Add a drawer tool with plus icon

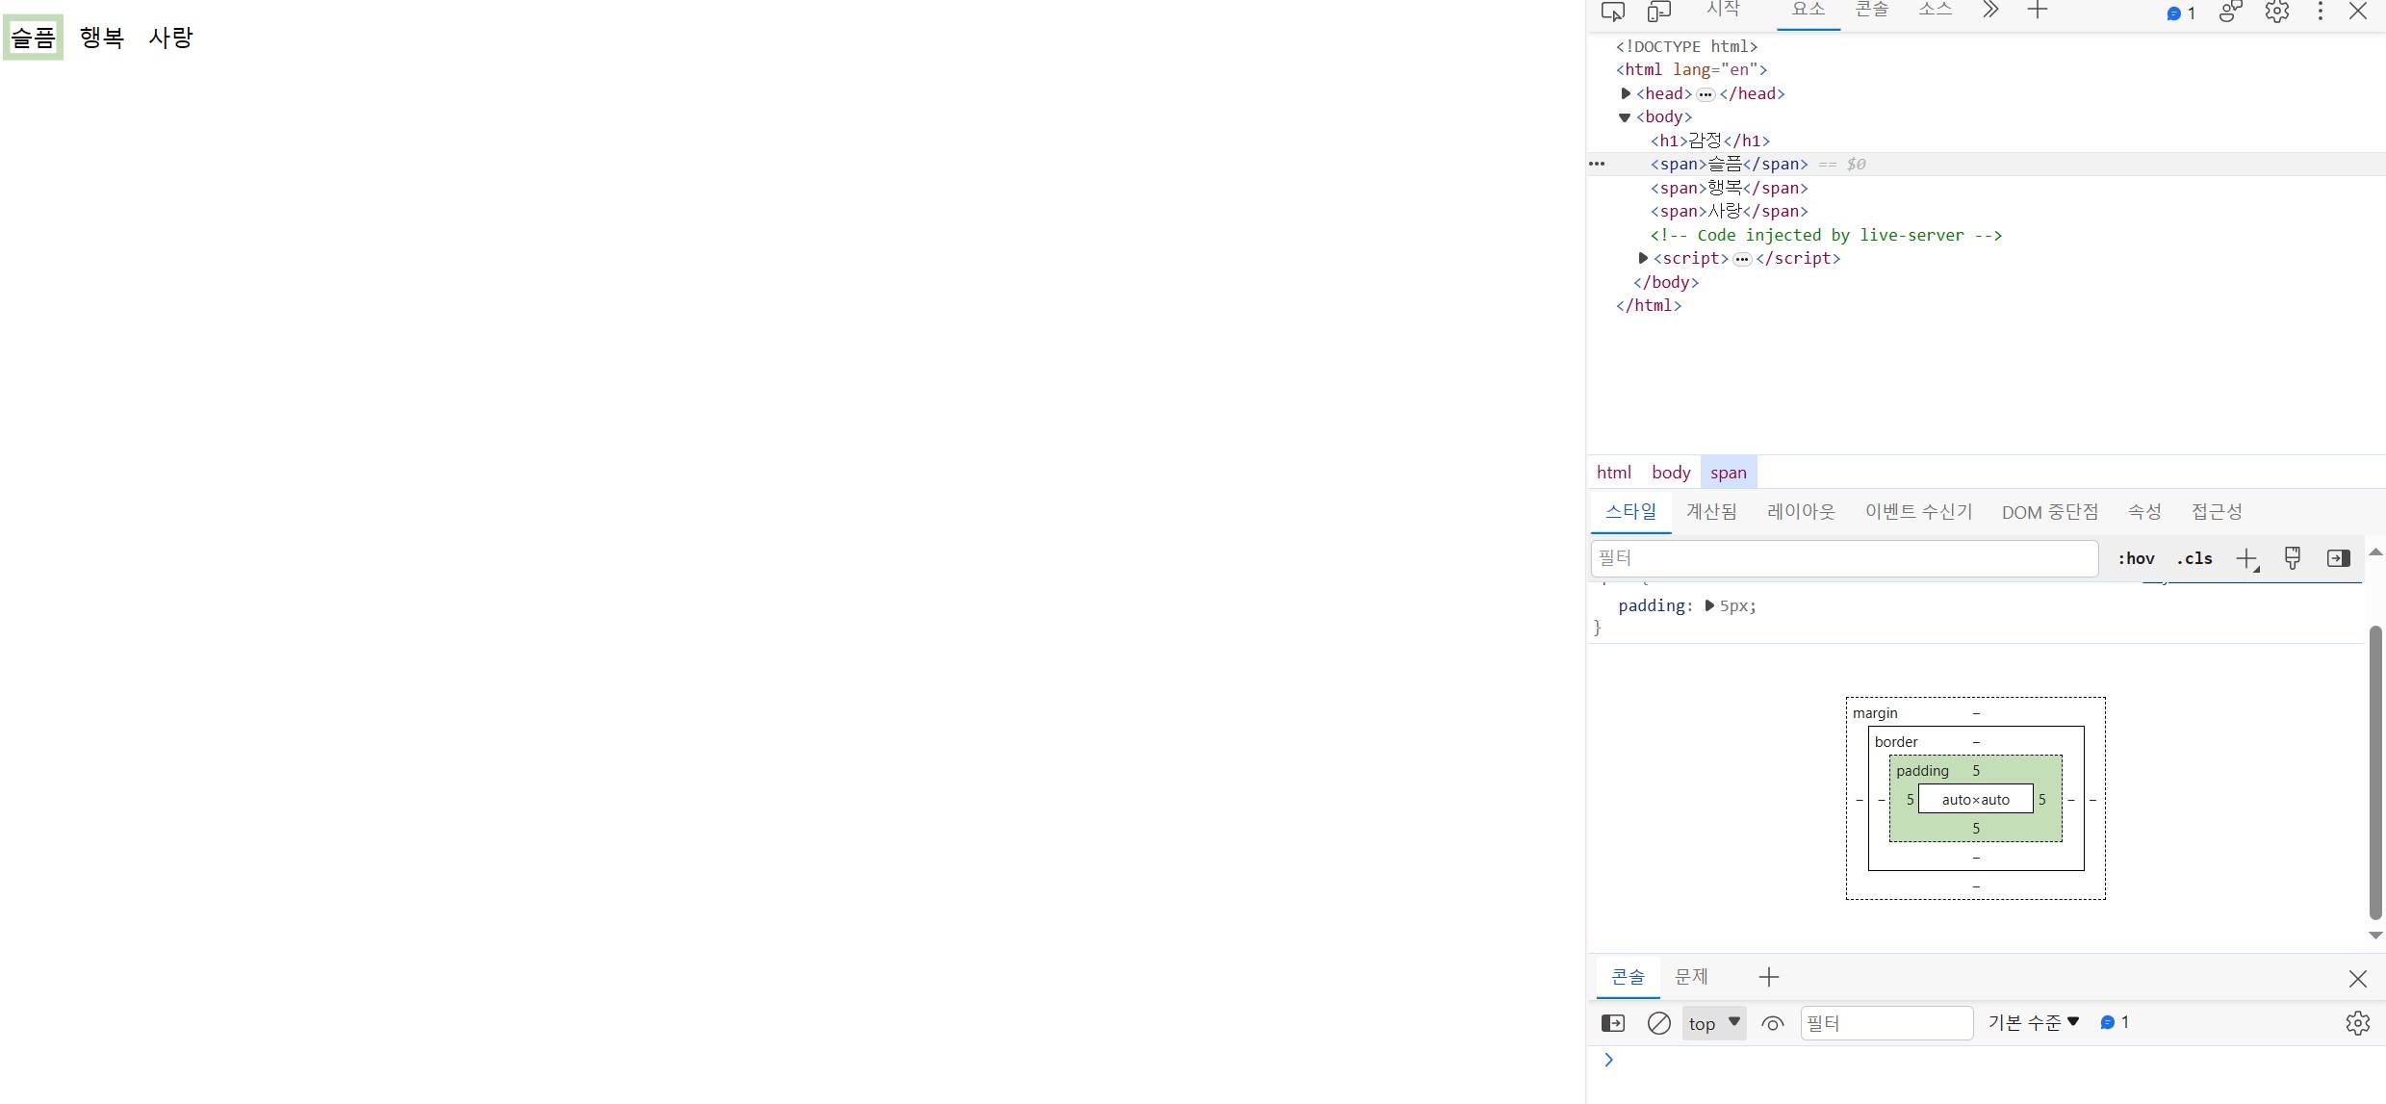point(1769,978)
